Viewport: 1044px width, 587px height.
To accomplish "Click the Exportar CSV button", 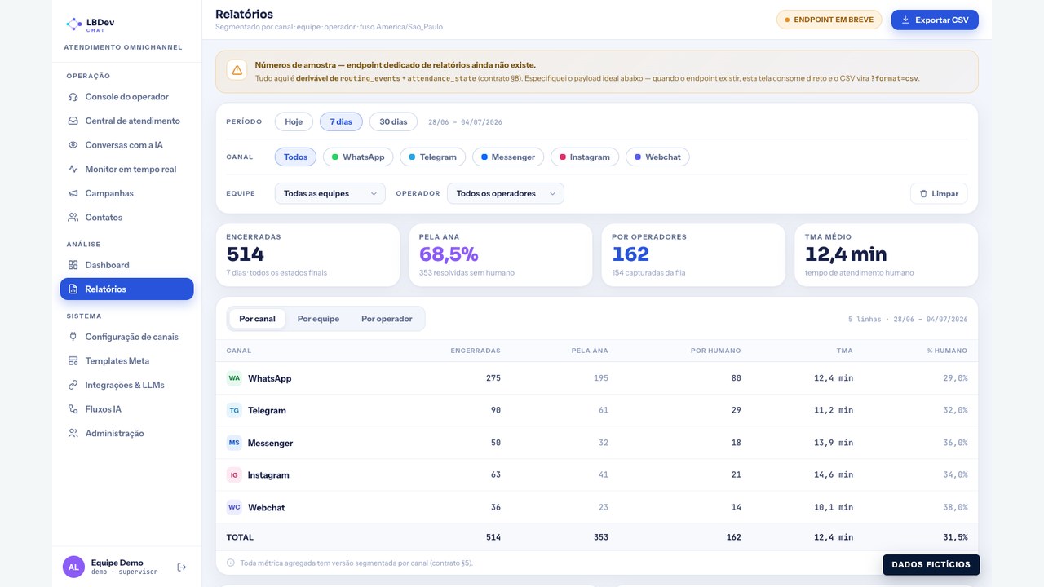I will click(x=935, y=20).
